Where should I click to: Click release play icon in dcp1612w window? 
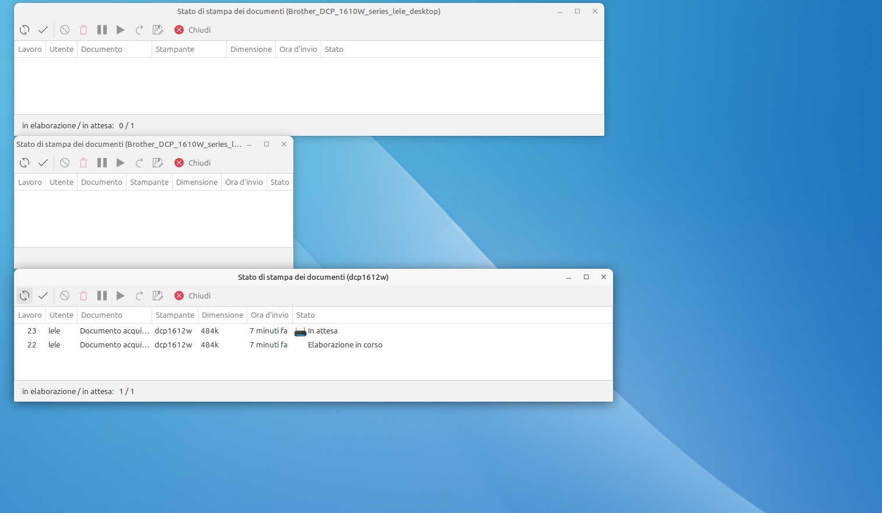tap(121, 296)
